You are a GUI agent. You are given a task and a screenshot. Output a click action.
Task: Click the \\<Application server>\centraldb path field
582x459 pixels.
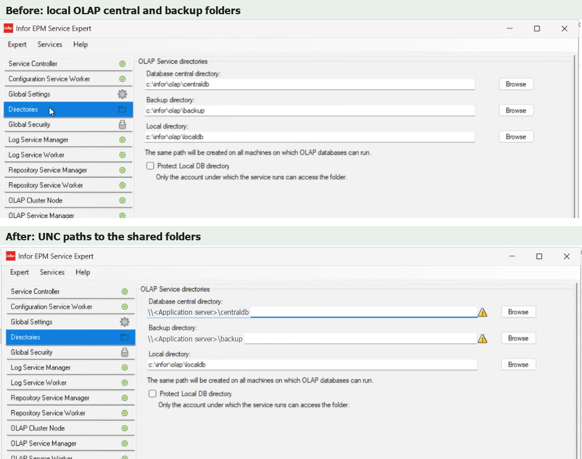click(312, 312)
